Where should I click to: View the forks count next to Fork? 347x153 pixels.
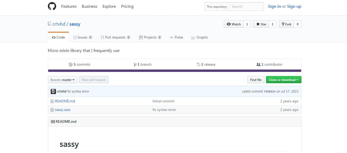point(298,24)
